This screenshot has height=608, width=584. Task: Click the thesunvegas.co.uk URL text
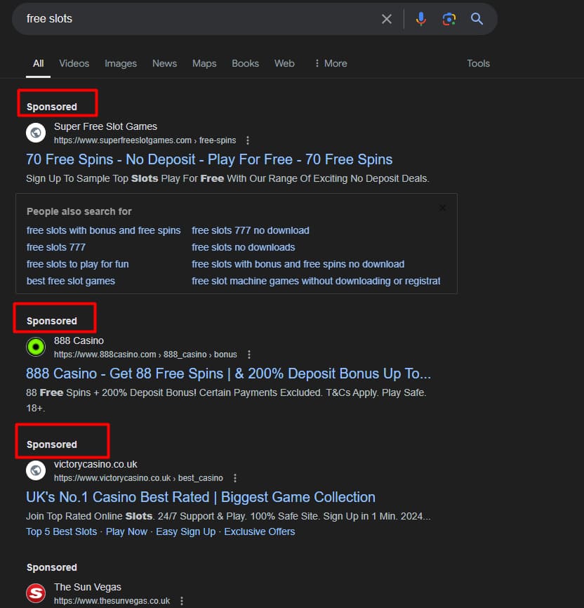click(x=112, y=601)
